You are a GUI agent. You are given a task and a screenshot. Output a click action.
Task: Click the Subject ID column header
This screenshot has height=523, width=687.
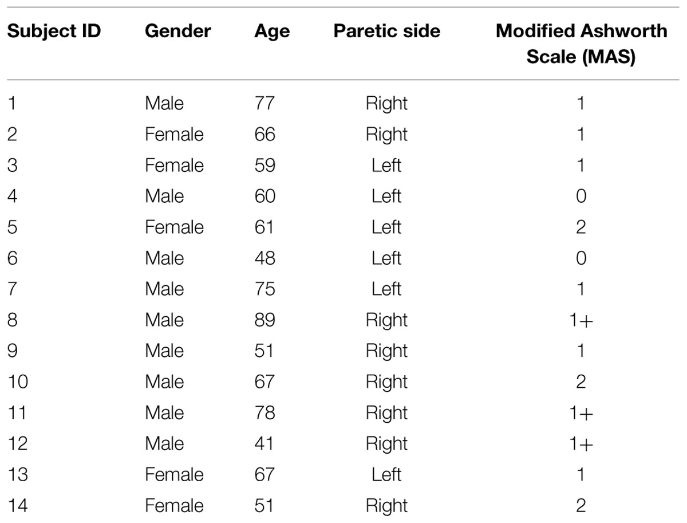[x=54, y=31]
